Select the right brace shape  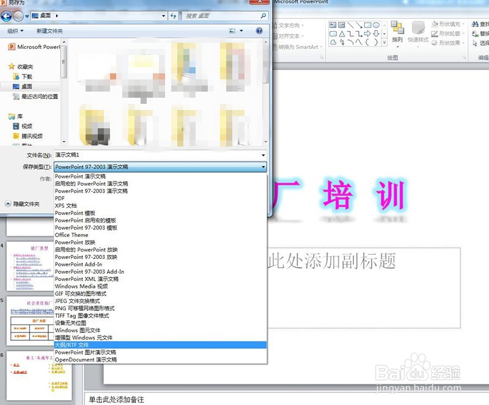pyautogui.click(x=376, y=42)
